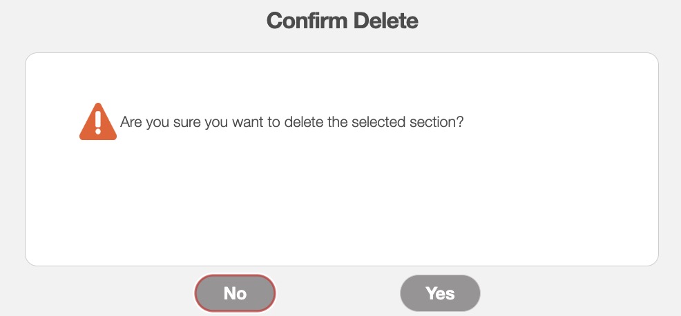
Task: Approve the section deletion using Yes
Action: pyautogui.click(x=440, y=293)
